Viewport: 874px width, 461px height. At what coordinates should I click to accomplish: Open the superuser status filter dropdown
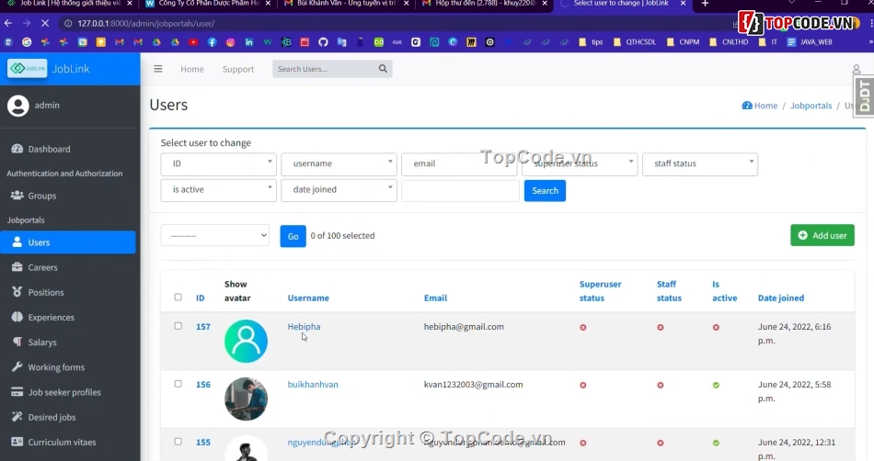tap(580, 164)
